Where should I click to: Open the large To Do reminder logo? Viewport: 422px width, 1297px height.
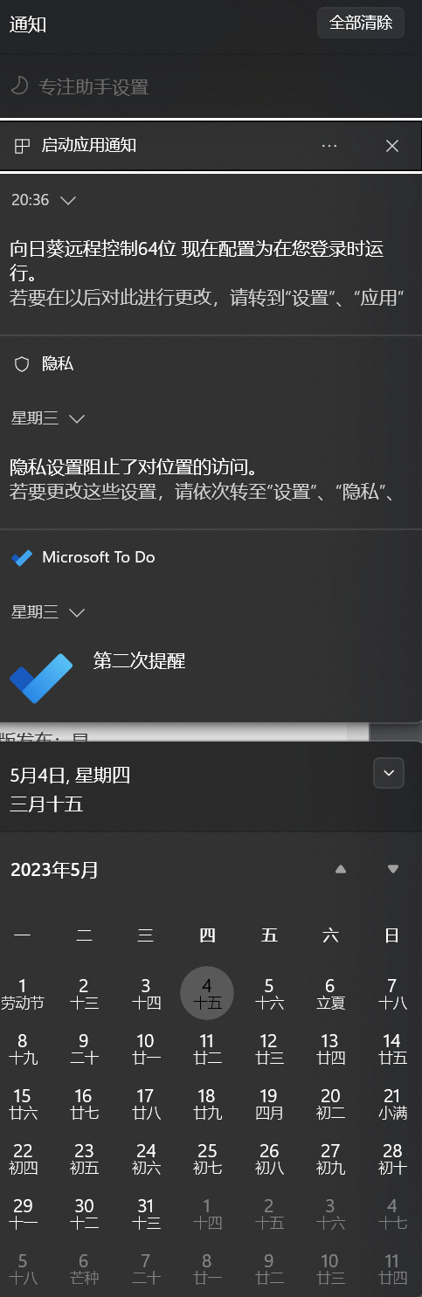[41, 677]
